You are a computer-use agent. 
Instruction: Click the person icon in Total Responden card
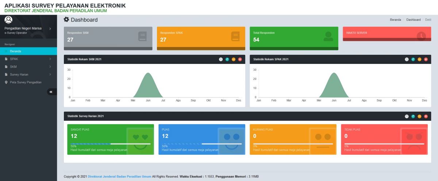tap(328, 36)
